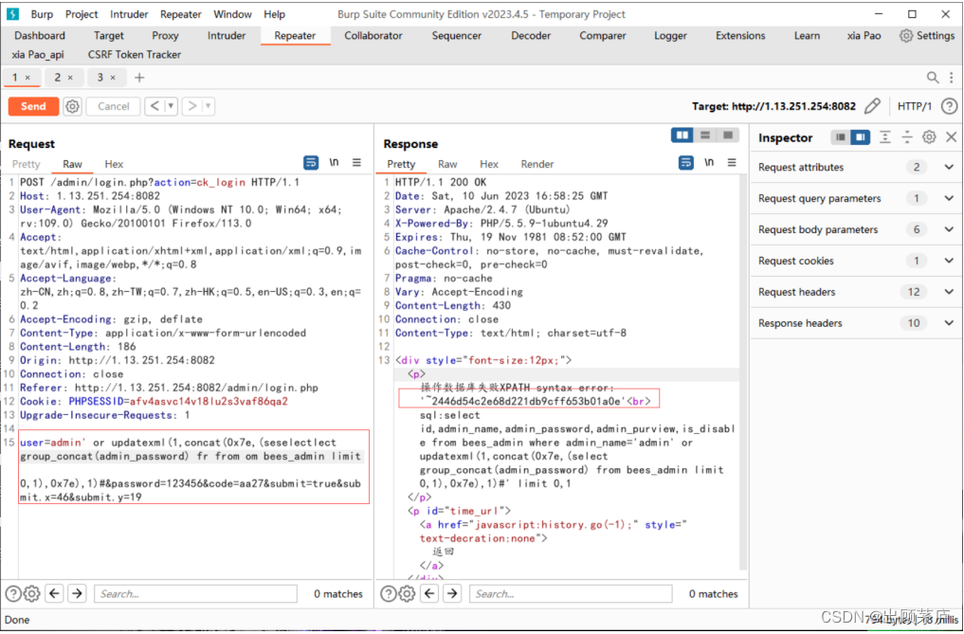This screenshot has width=964, height=634.
Task: Go to previous request with back arrow
Action: [155, 106]
